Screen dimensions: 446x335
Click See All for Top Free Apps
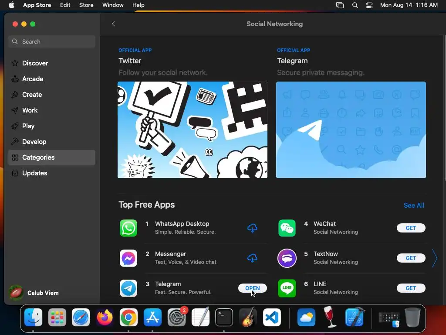414,205
